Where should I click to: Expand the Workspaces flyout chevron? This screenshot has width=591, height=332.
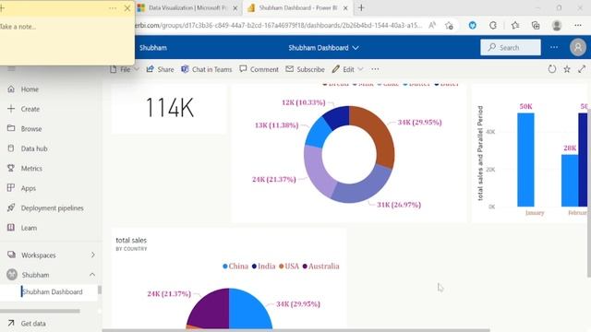[92, 255]
